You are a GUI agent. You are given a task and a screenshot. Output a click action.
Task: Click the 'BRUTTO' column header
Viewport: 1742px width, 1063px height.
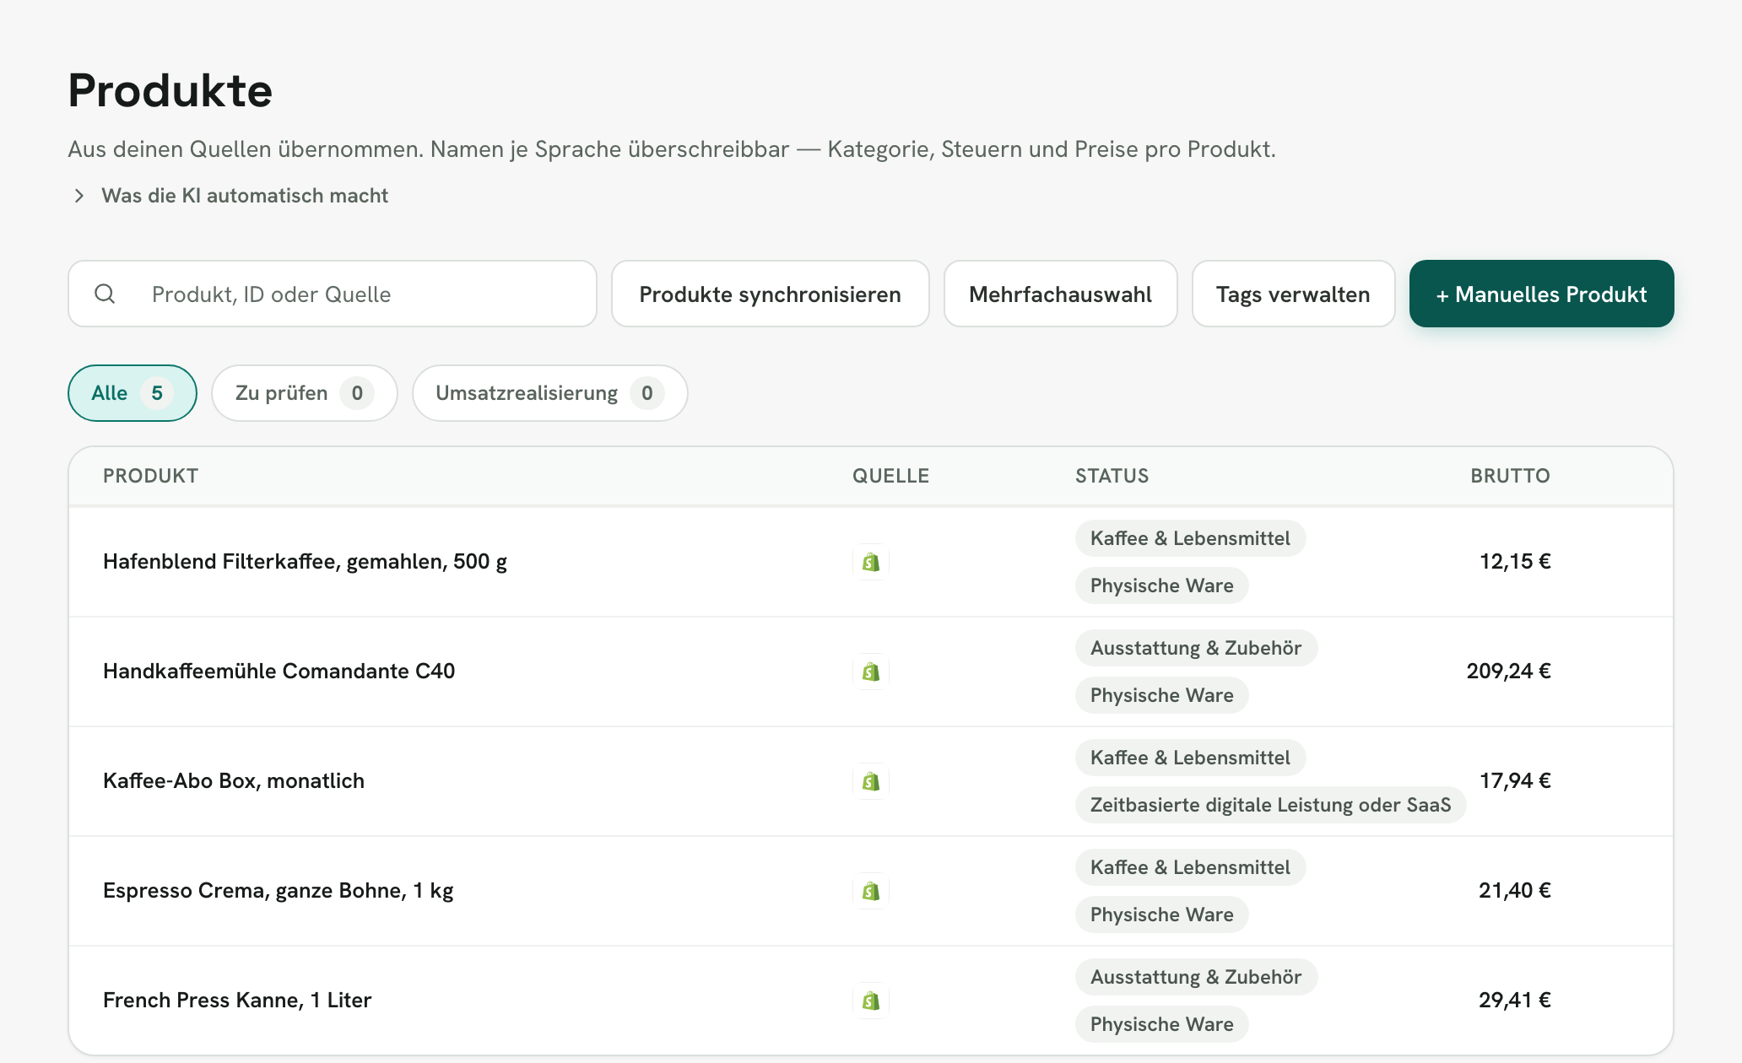point(1511,476)
